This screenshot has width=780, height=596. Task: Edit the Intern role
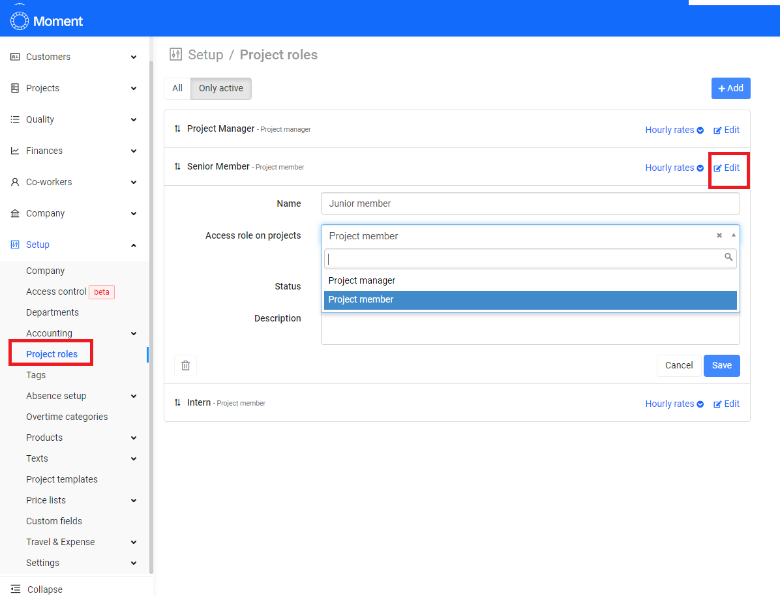[727, 404]
